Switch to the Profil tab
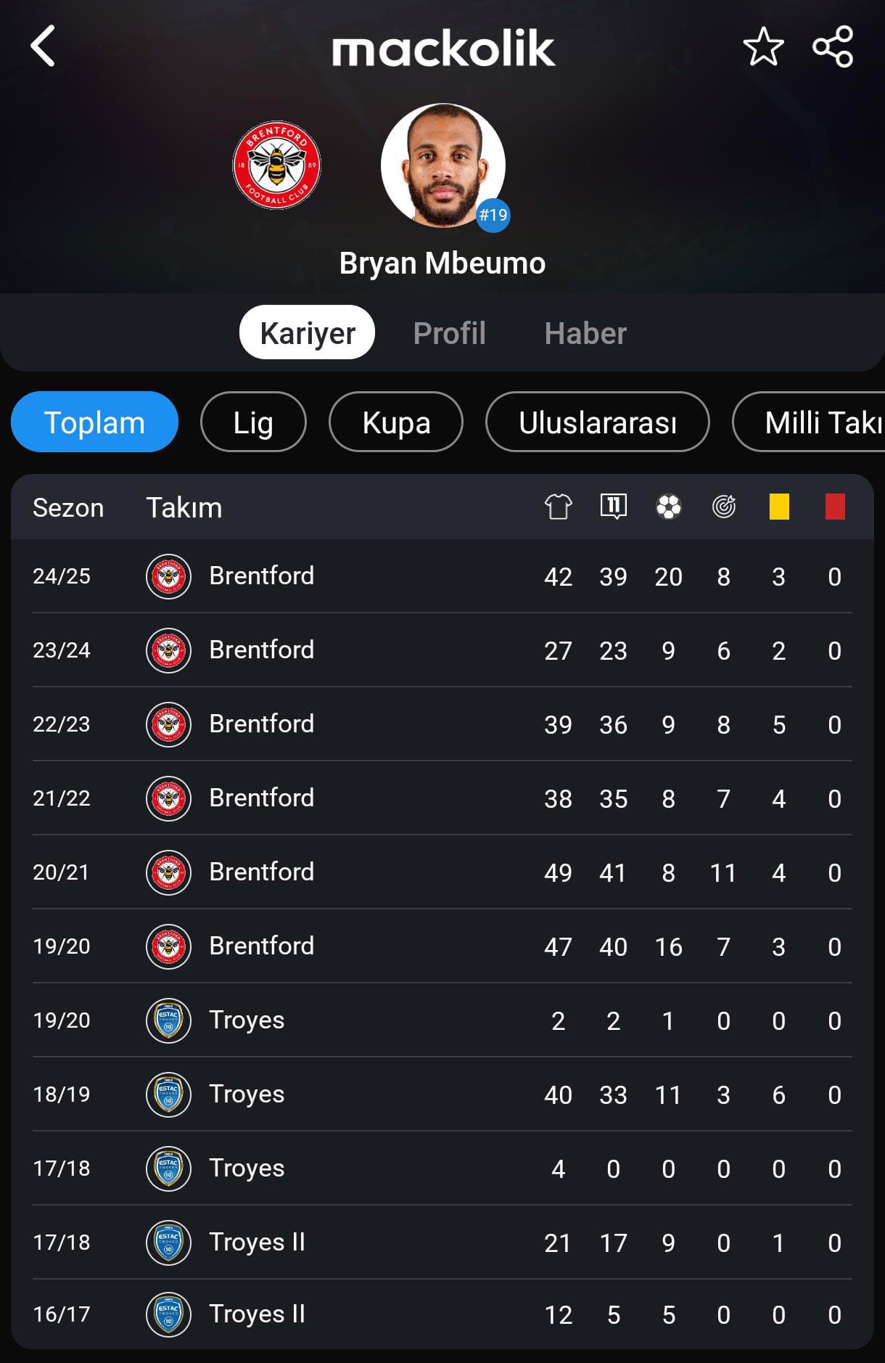Screen dimensions: 885x1363 coord(449,333)
